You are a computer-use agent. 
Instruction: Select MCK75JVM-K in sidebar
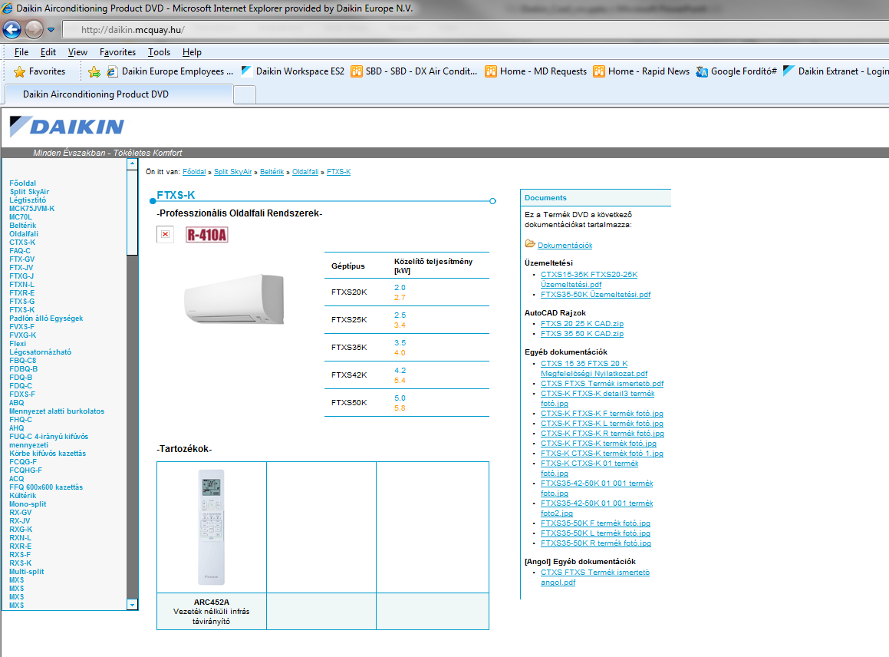click(31, 209)
